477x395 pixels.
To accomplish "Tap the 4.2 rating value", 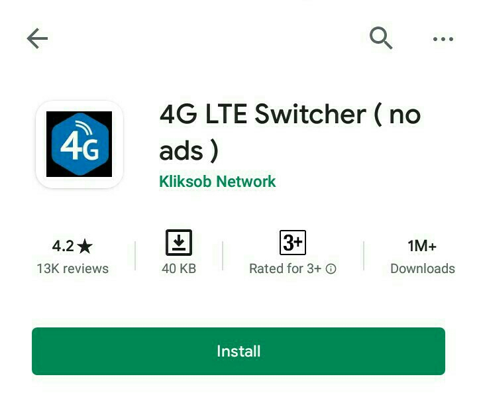I will (63, 246).
